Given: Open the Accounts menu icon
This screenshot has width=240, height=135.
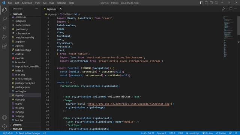Looking at the screenshot, I should [4, 117].
